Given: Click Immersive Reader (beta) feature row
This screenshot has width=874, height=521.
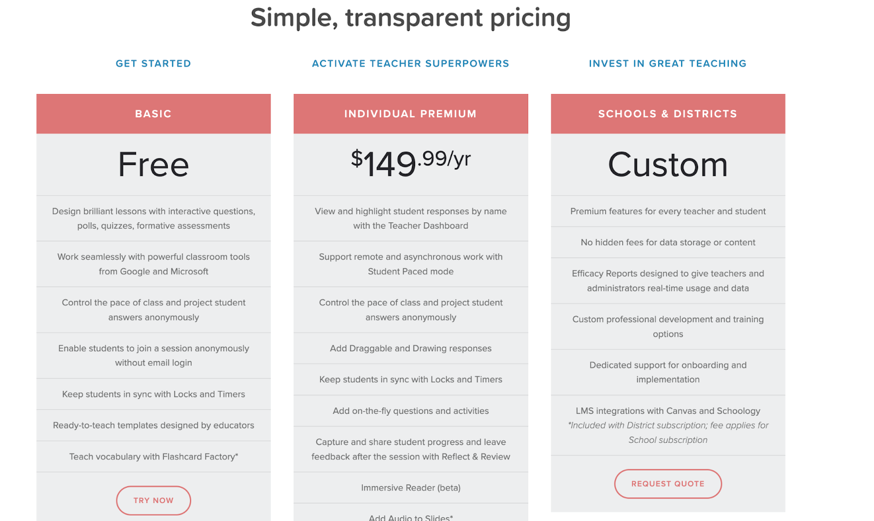Looking at the screenshot, I should (410, 488).
